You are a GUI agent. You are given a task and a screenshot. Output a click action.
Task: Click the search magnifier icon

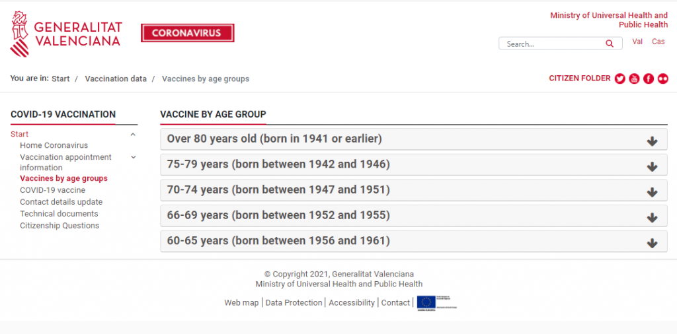(x=609, y=44)
